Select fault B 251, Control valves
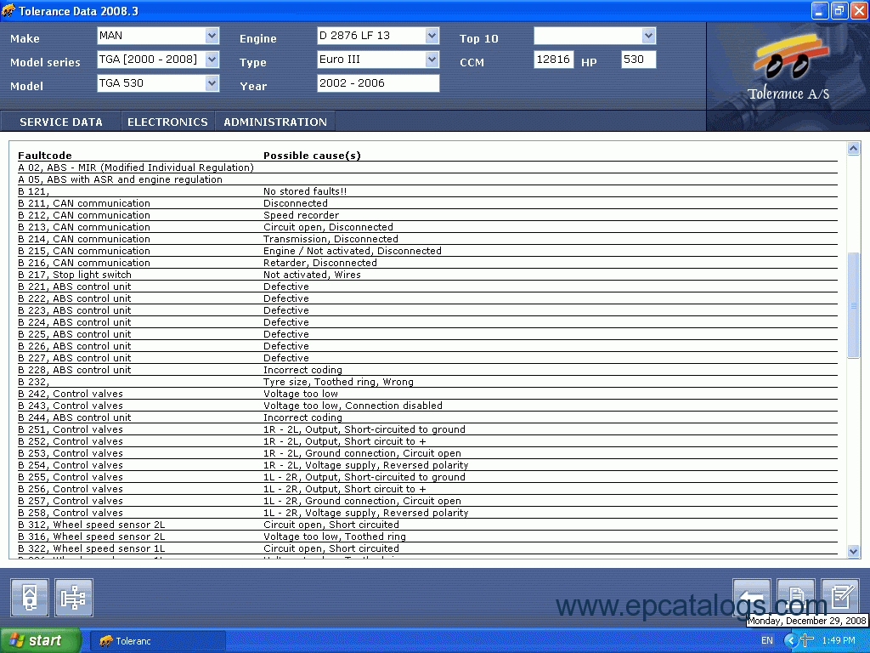870x653 pixels. [427, 429]
